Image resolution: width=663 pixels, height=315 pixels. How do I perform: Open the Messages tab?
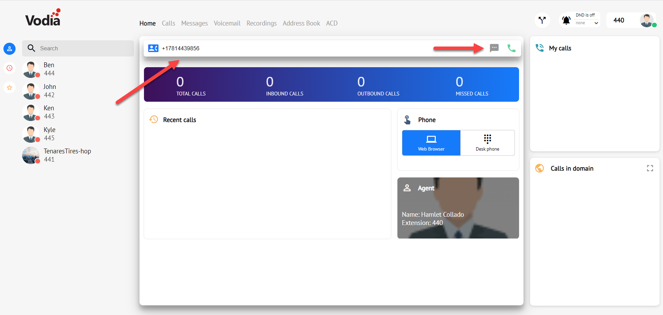194,23
